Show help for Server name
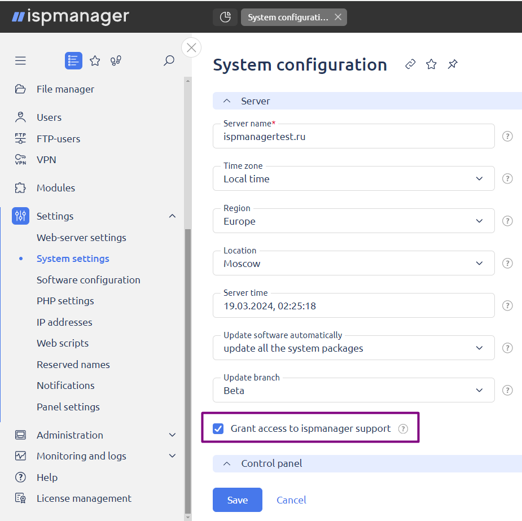 tap(507, 136)
